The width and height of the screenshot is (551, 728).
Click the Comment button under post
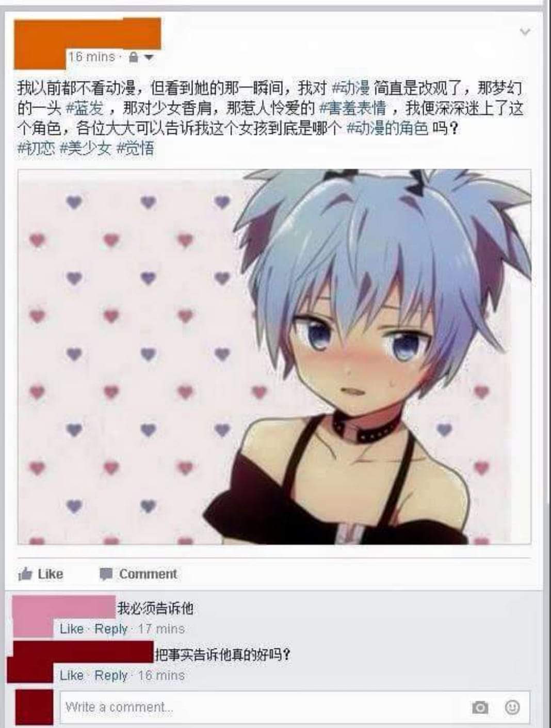pos(139,574)
